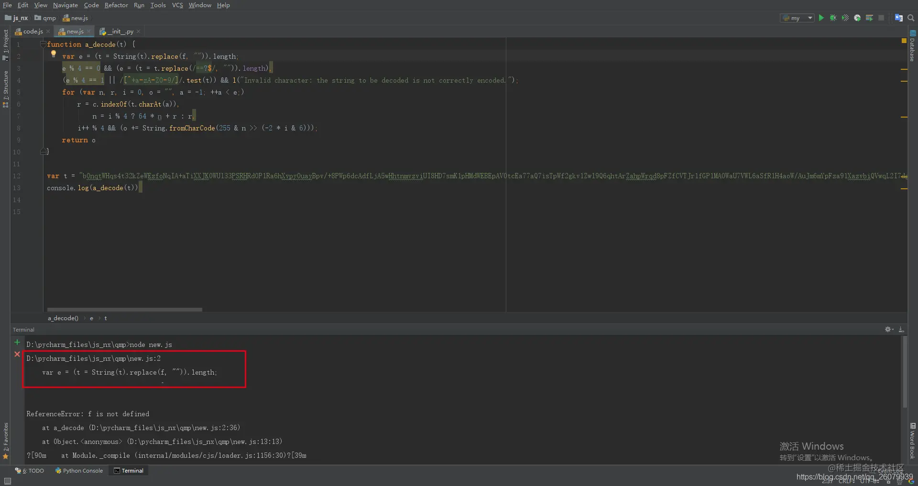Run with coverage icon
The height and width of the screenshot is (486, 918).
point(845,18)
